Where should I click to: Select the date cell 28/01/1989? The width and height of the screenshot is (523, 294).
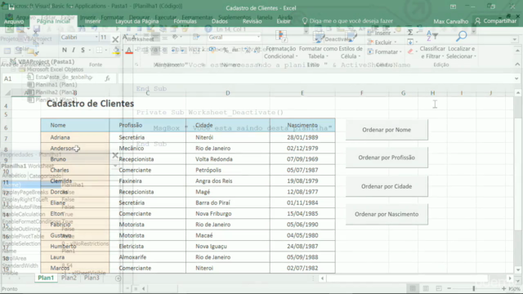[302, 137]
